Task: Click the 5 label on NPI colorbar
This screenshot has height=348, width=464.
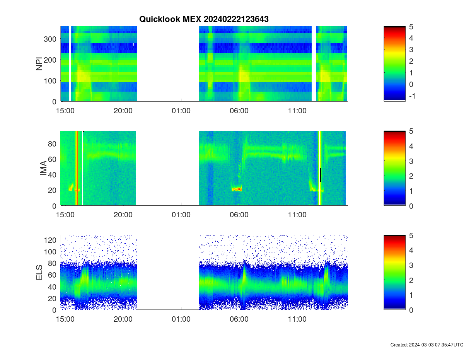Action: coord(411,27)
